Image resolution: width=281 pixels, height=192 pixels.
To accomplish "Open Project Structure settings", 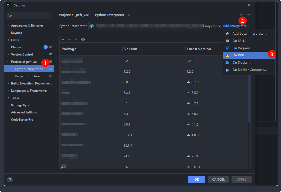I will 28,76.
